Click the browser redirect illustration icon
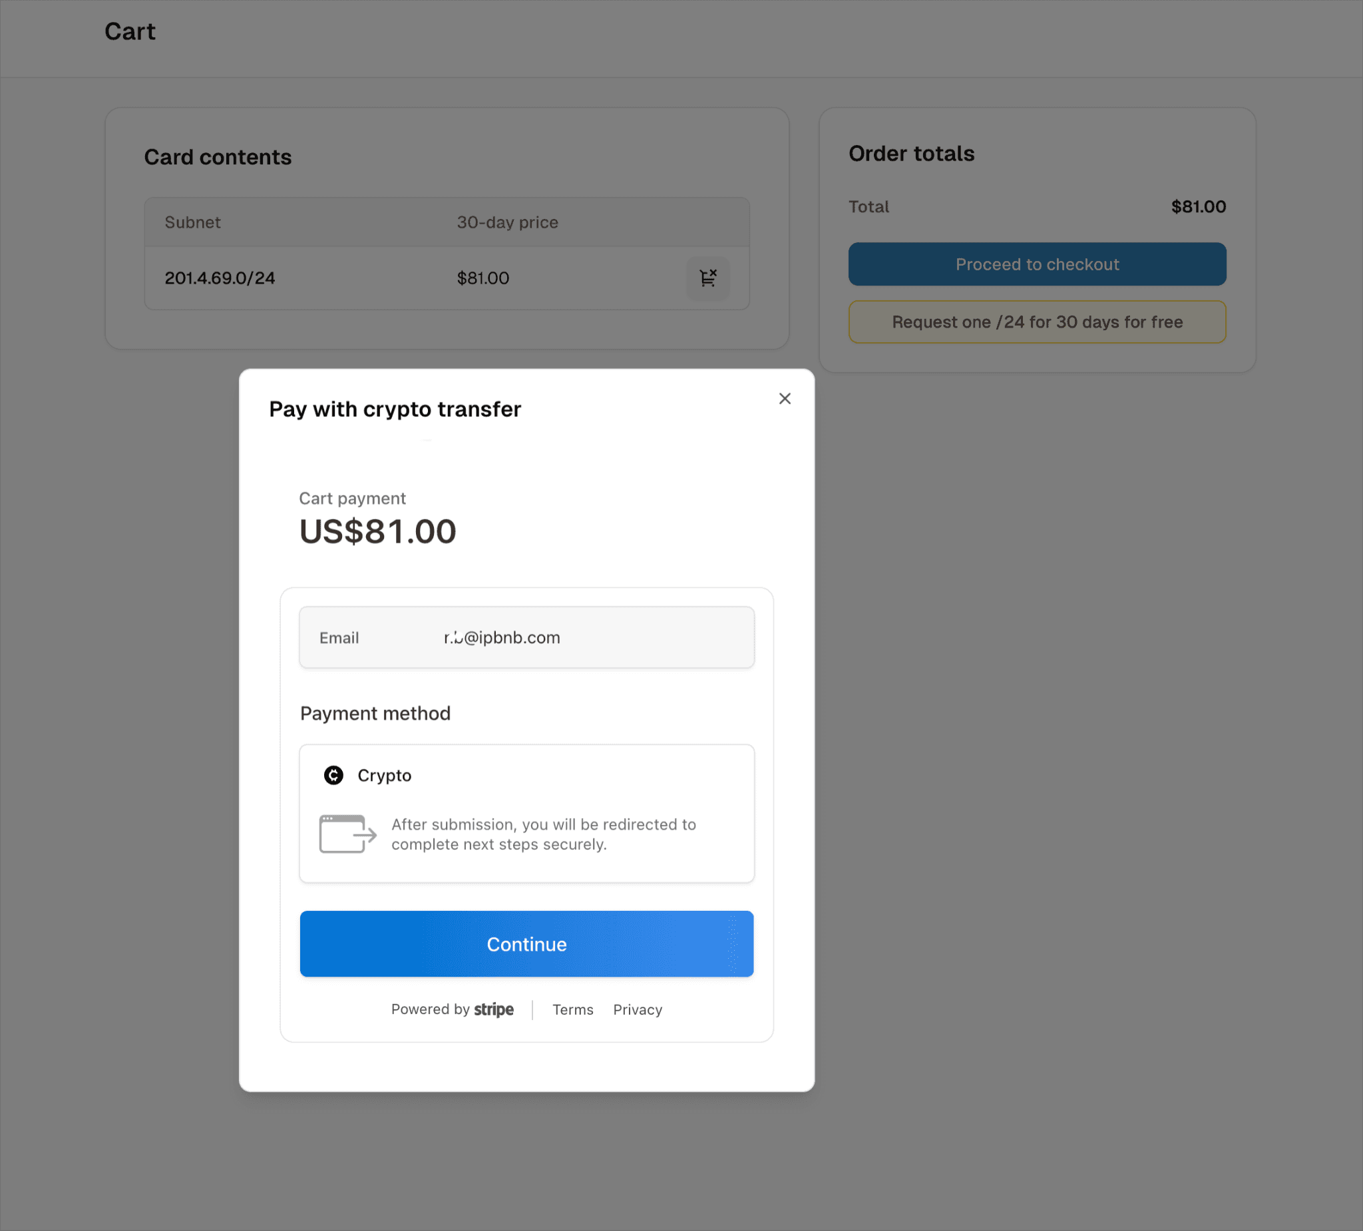The image size is (1363, 1231). (347, 834)
